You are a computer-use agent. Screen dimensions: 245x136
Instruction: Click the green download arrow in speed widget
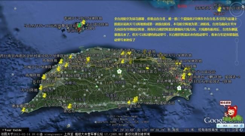coord(219,126)
